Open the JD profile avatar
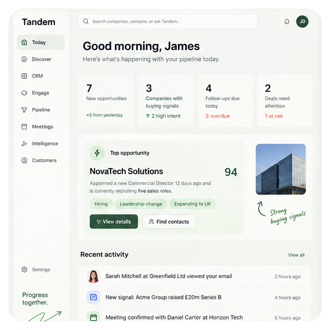 302,21
